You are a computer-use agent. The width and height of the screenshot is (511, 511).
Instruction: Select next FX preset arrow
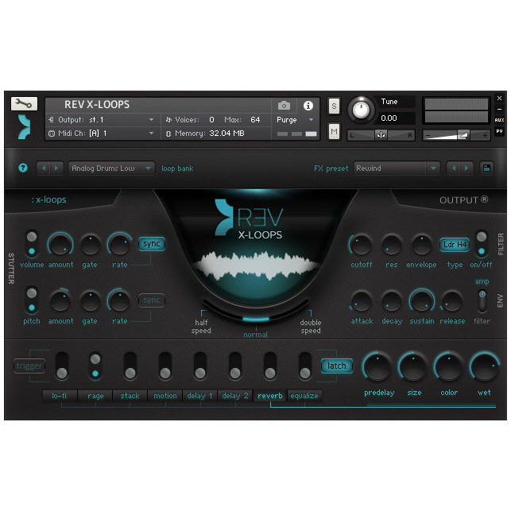(466, 168)
